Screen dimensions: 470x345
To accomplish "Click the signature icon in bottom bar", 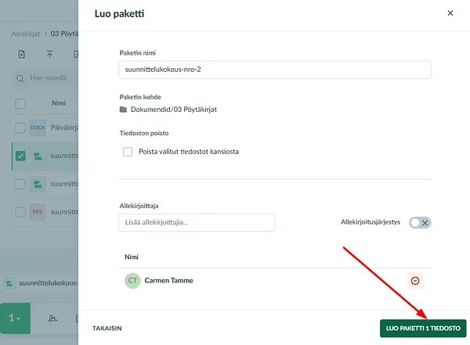I will click(x=53, y=319).
